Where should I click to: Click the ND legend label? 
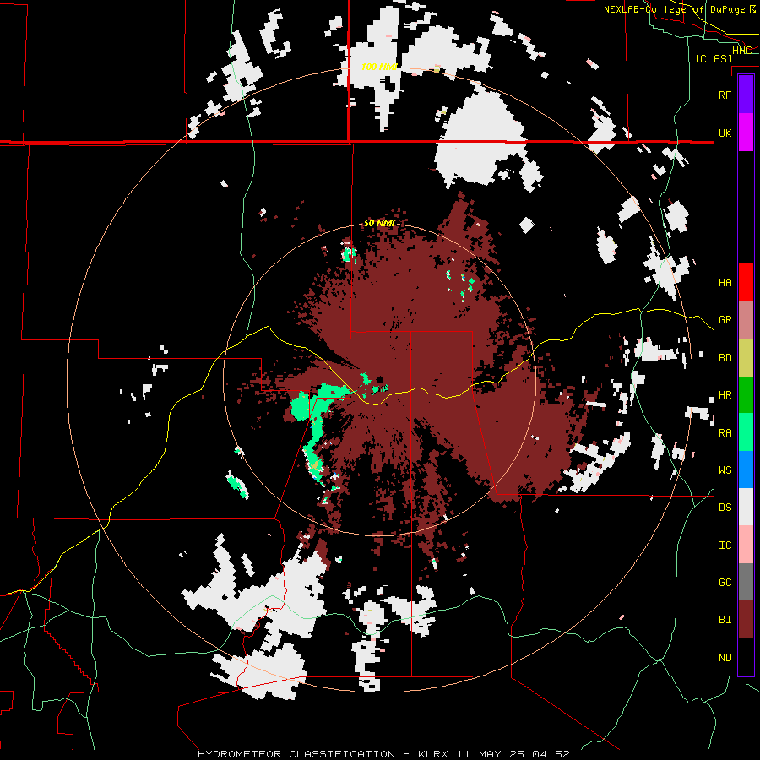click(x=725, y=658)
